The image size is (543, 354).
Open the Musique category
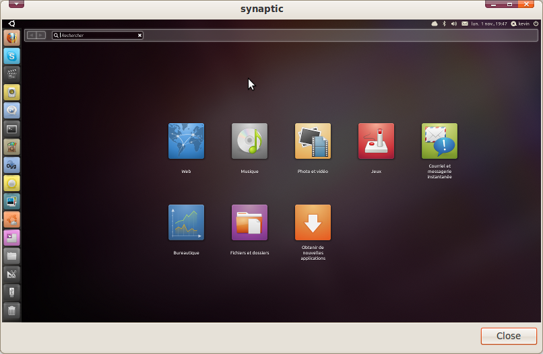249,141
